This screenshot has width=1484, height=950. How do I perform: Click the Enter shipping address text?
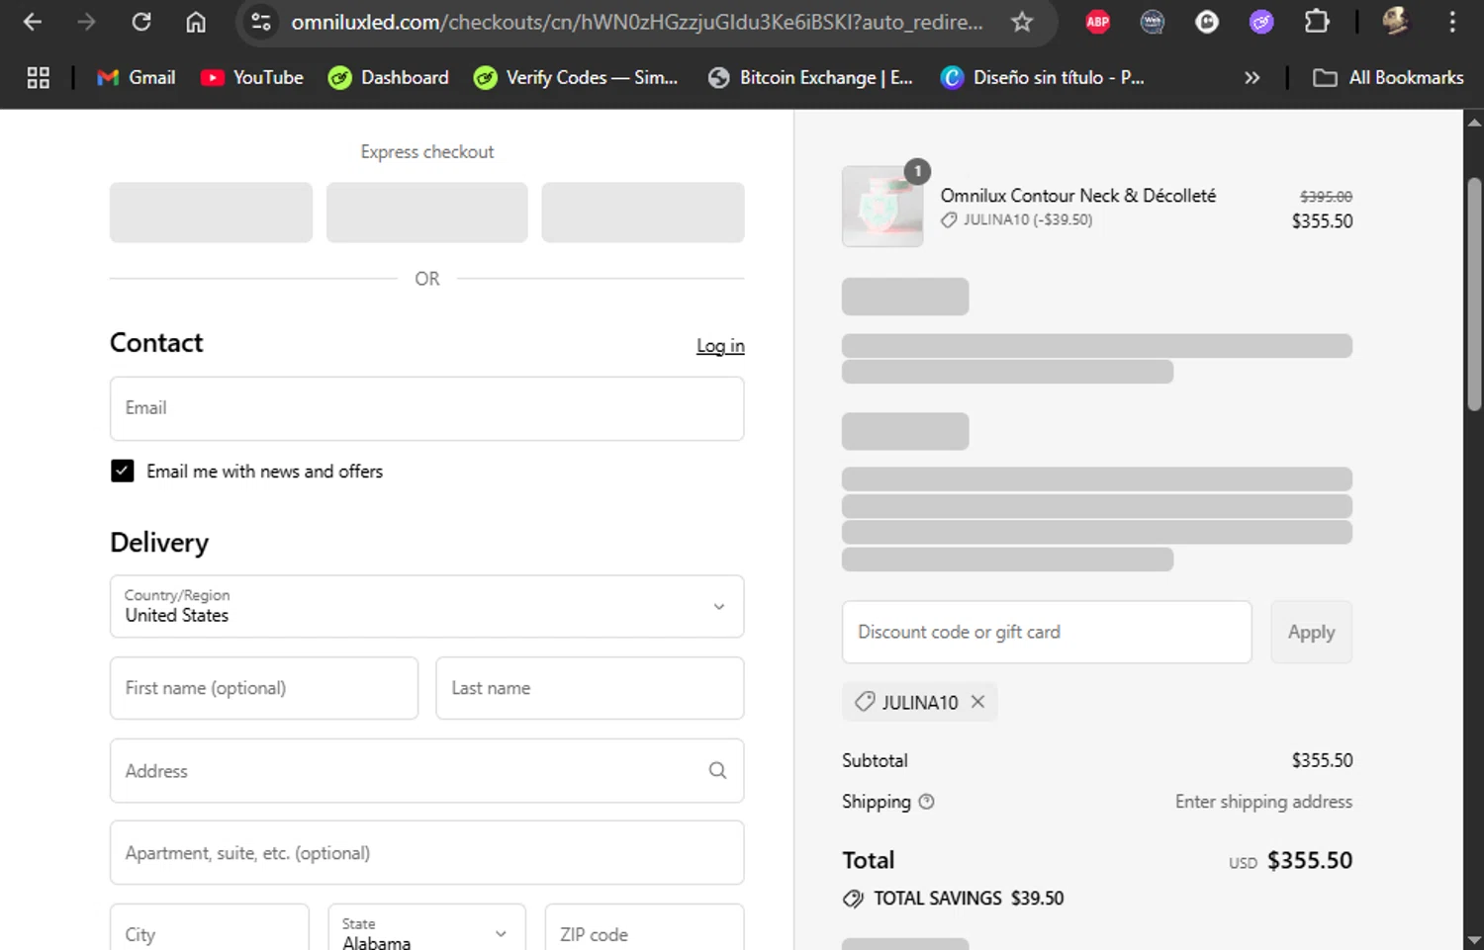pos(1263,802)
